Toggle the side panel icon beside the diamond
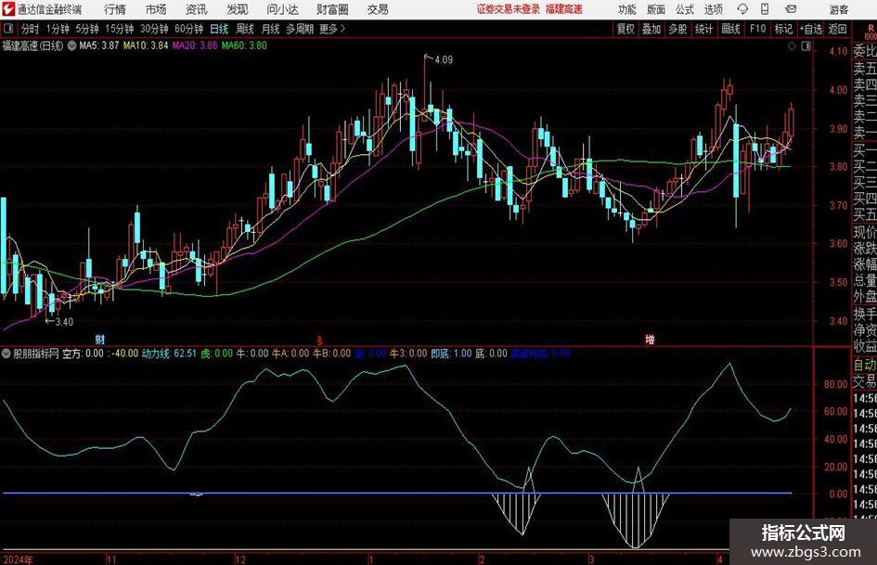The height and width of the screenshot is (565, 877). point(806,46)
